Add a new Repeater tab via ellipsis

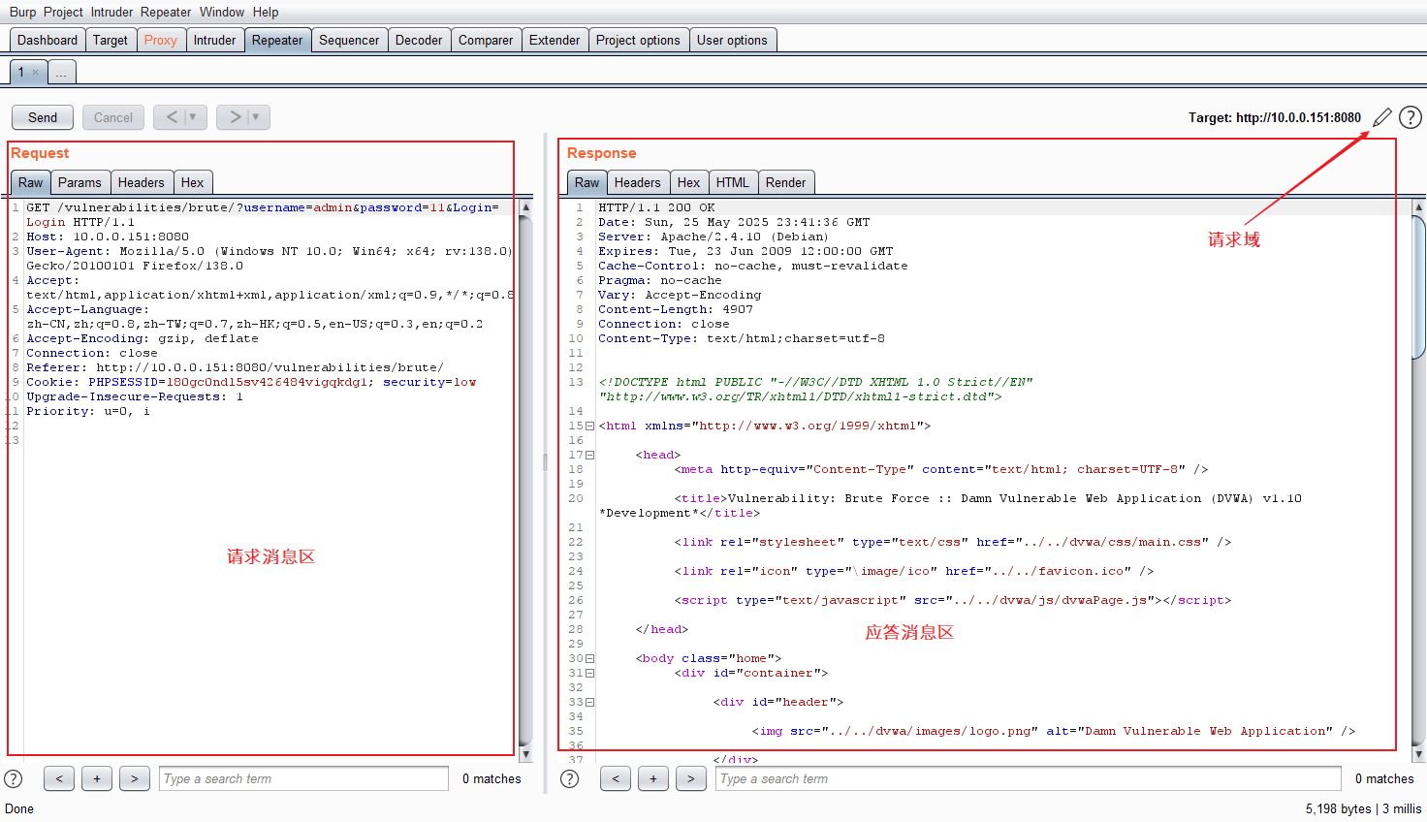coord(61,73)
